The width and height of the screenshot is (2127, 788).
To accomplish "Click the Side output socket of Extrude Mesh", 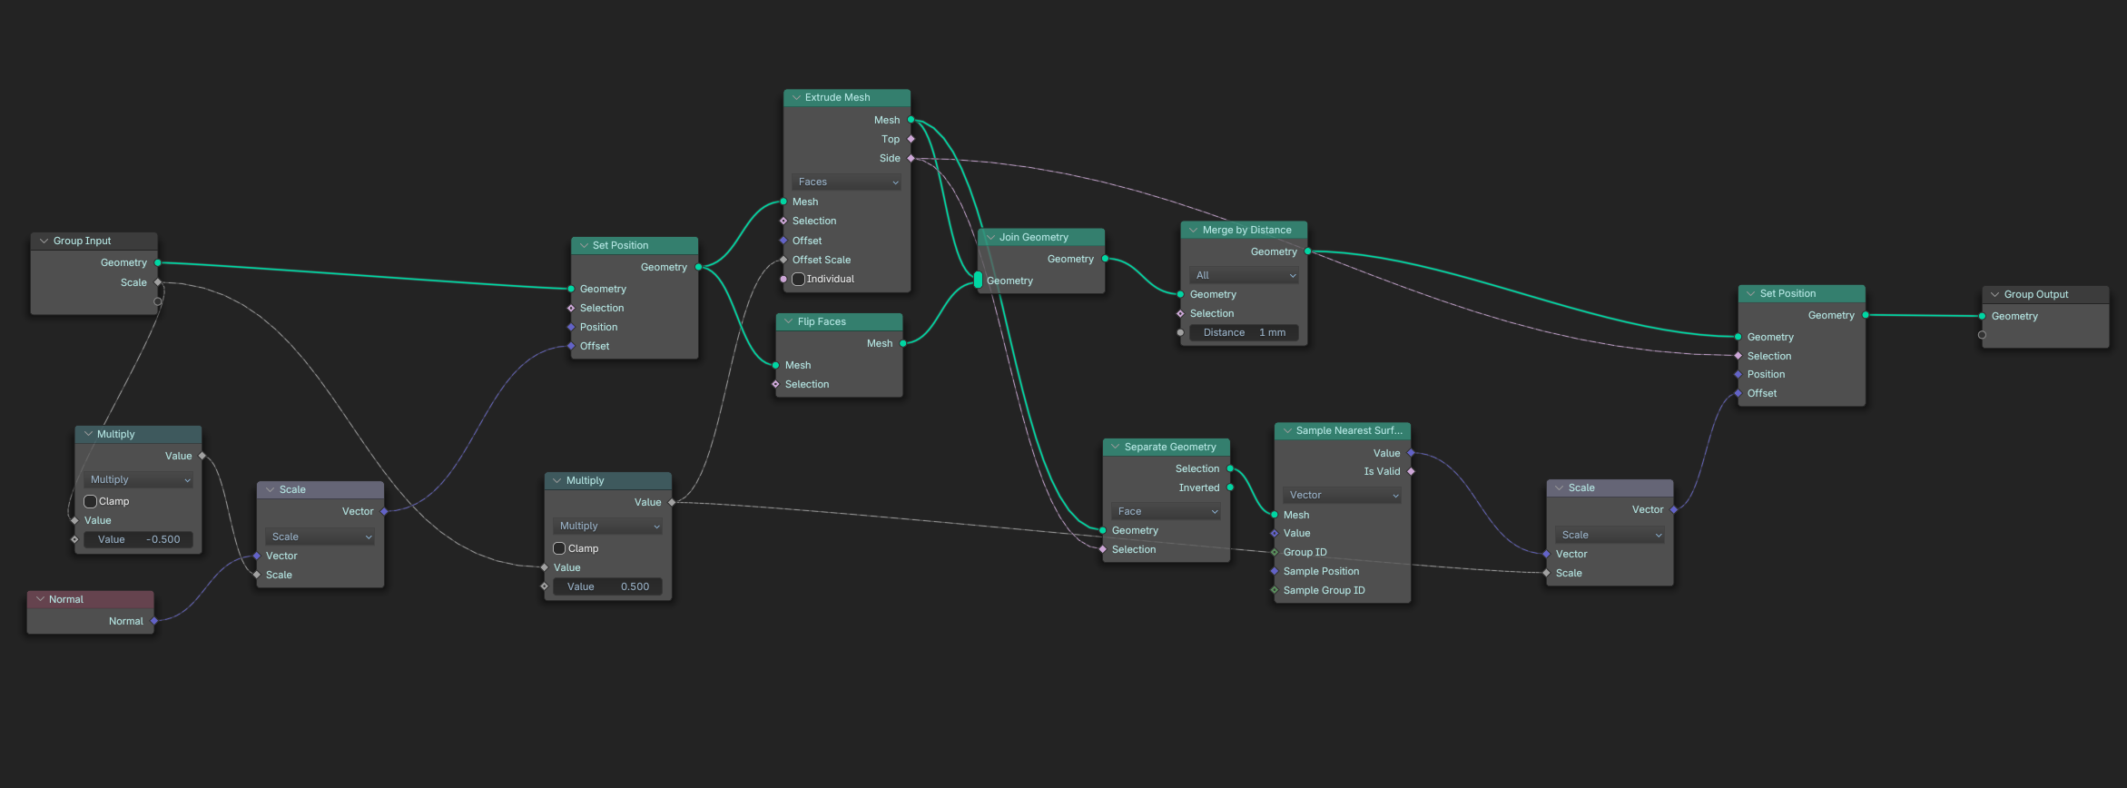I will pos(911,159).
